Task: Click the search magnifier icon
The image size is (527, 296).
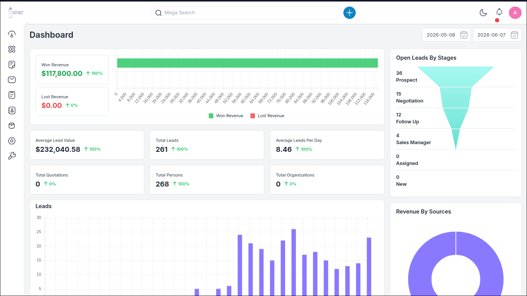Action: (158, 13)
